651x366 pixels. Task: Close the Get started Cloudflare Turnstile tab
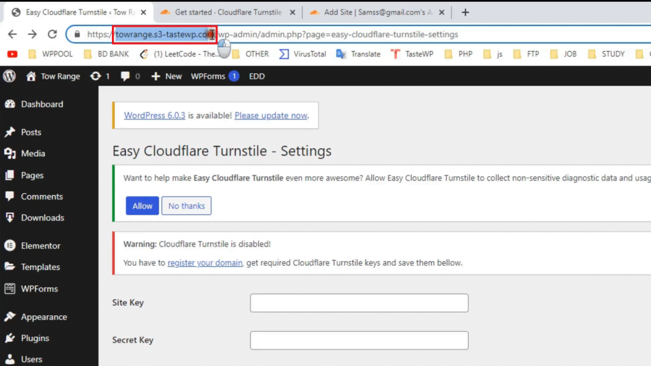[x=292, y=13]
